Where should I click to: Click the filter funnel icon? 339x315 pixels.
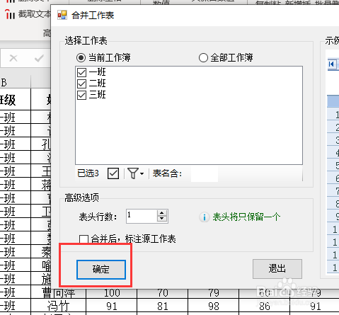[x=133, y=173]
